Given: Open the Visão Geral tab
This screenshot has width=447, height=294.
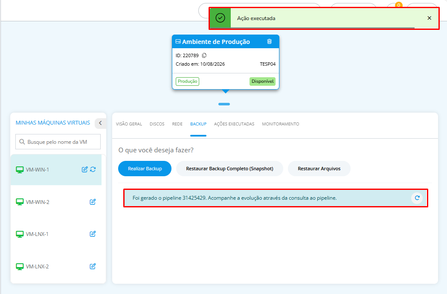Looking at the screenshot, I should [129, 124].
